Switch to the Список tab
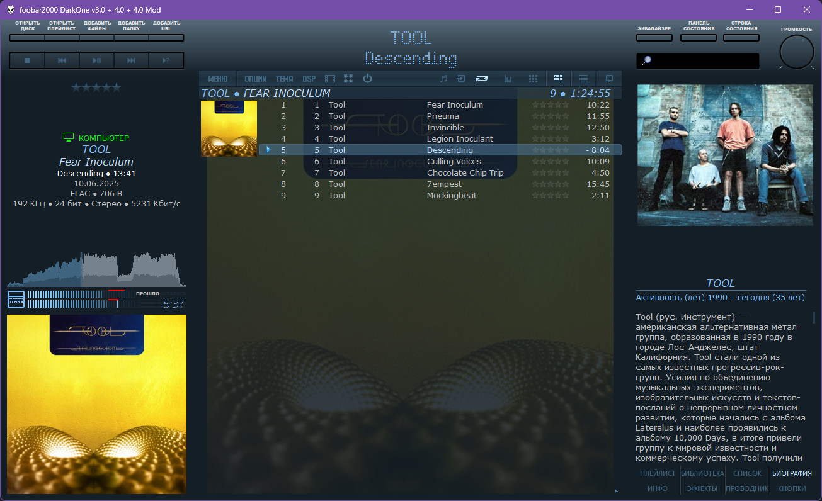 pyautogui.click(x=748, y=473)
